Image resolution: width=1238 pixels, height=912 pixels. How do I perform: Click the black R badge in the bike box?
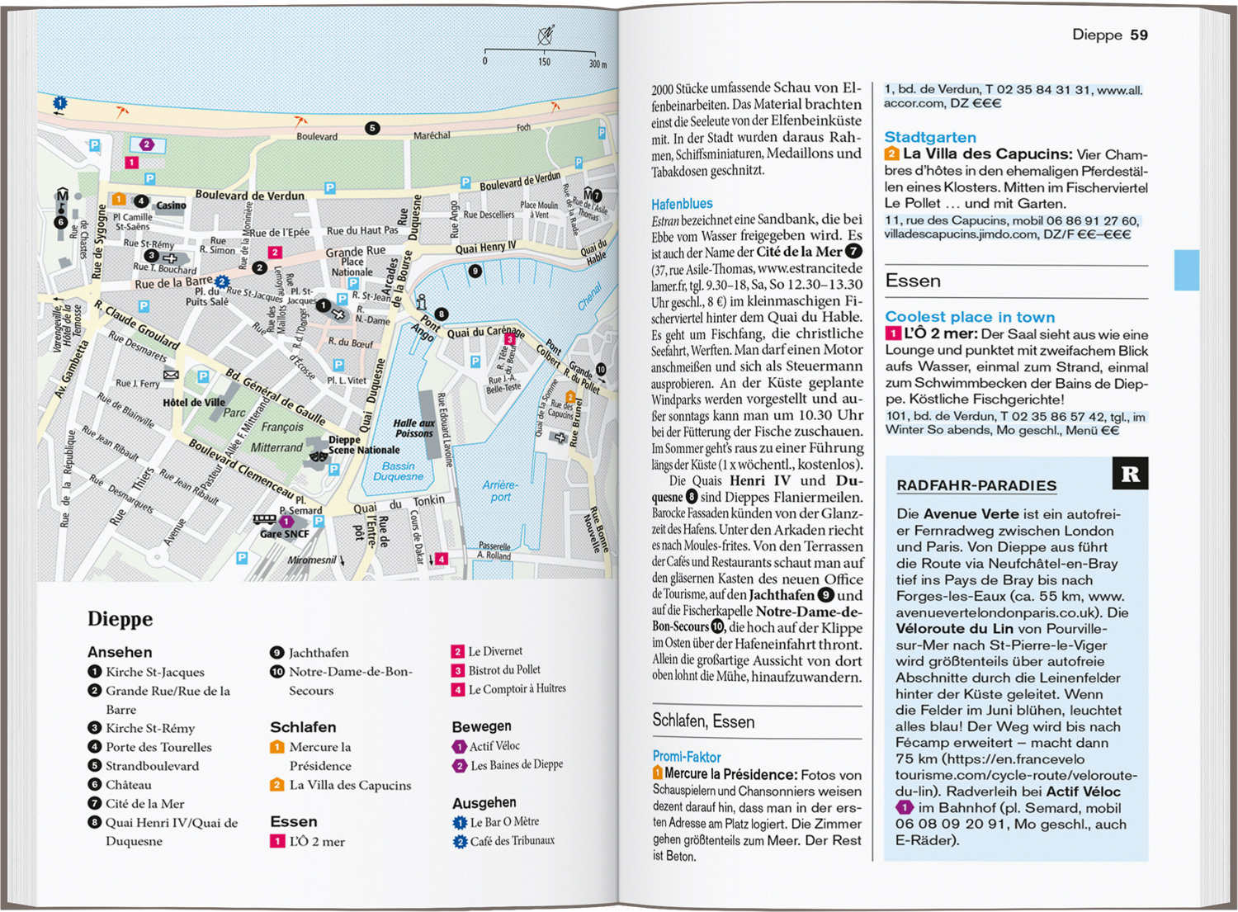pyautogui.click(x=1130, y=474)
